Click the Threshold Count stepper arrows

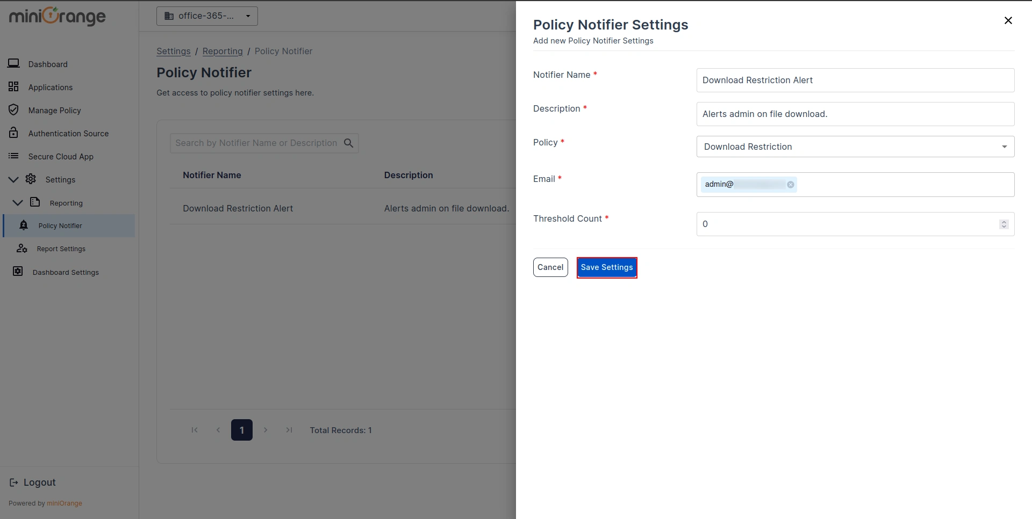(1004, 224)
